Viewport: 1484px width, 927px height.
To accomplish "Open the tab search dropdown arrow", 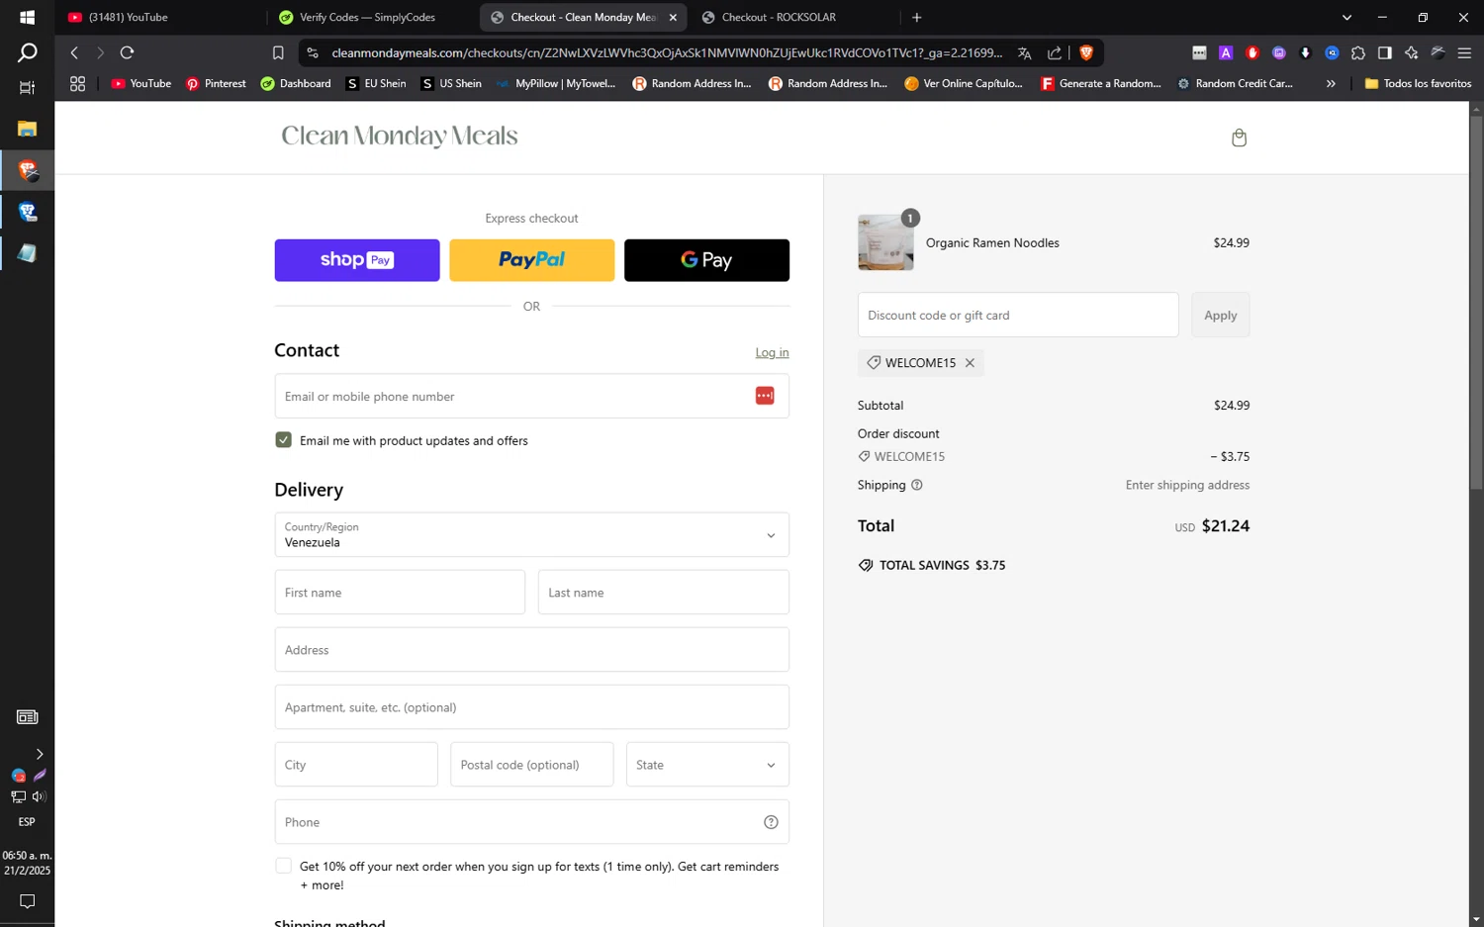I will click(x=1346, y=18).
